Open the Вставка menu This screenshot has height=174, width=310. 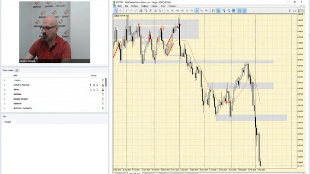(135, 6)
